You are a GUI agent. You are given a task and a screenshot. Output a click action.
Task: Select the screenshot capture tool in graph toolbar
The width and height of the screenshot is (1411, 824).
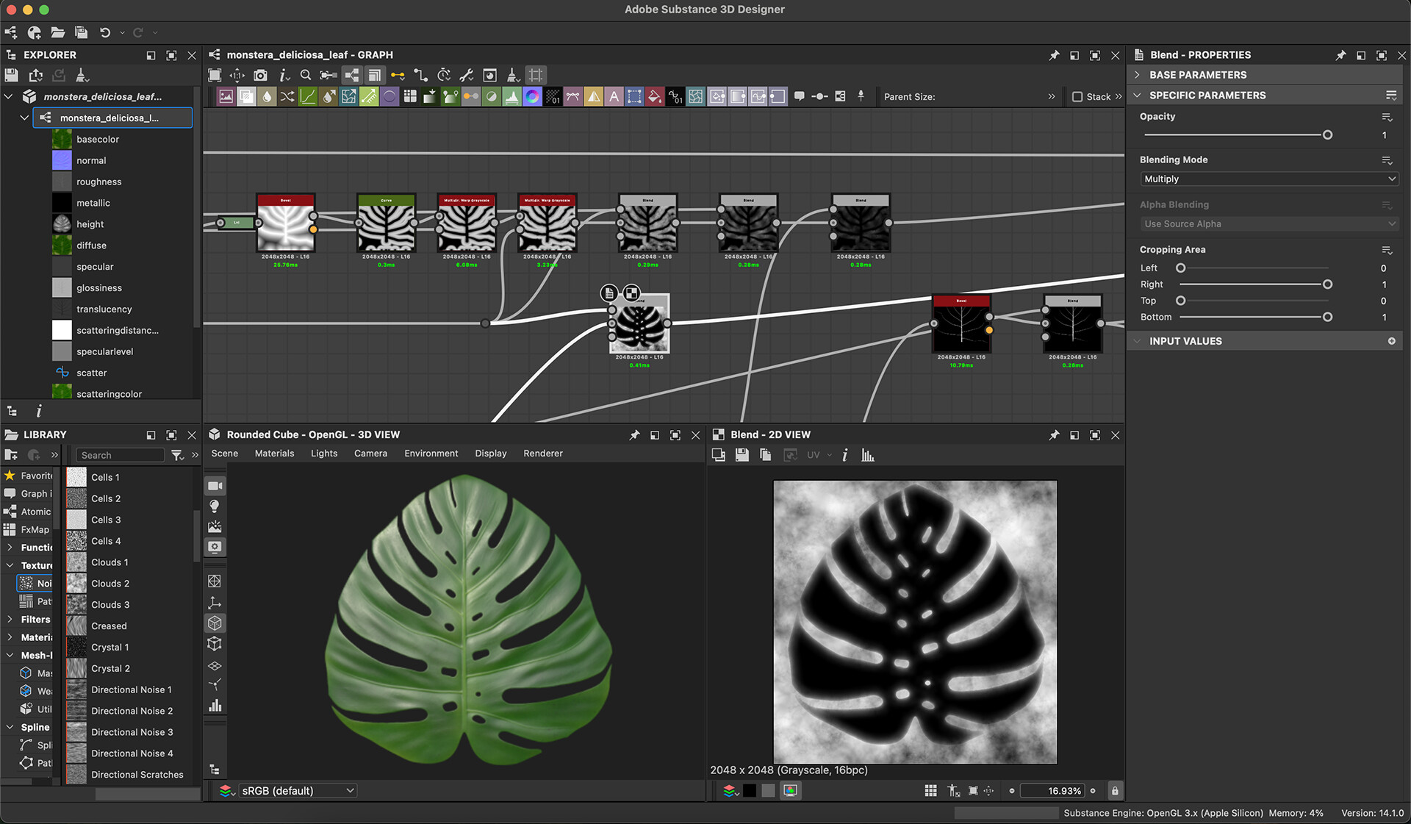tap(260, 74)
